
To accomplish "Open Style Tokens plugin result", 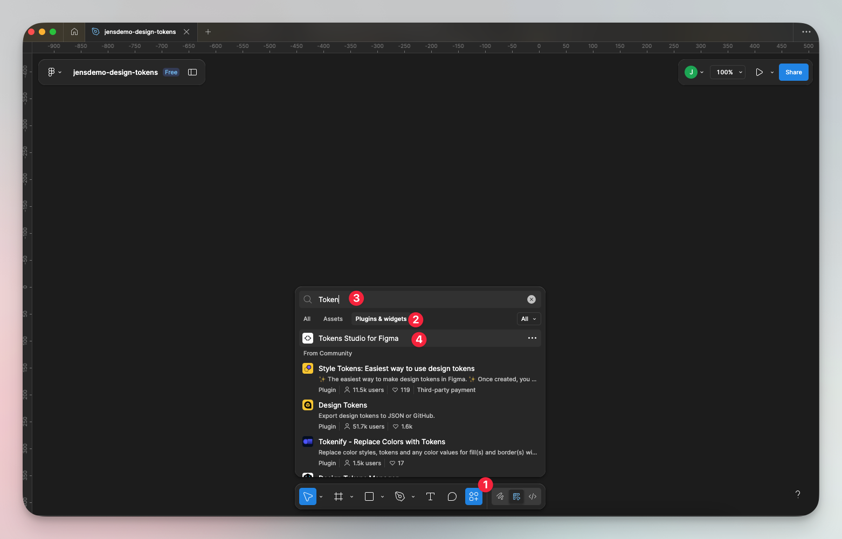I will [x=420, y=379].
